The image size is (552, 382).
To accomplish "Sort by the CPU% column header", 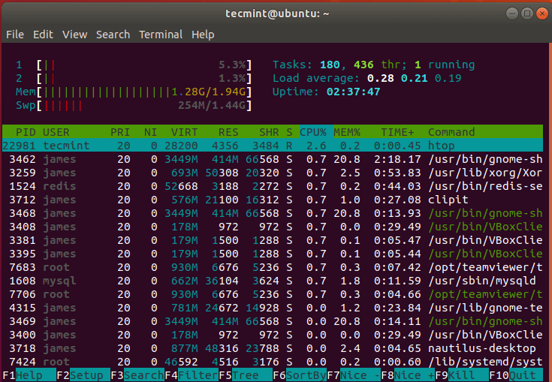I will [313, 132].
